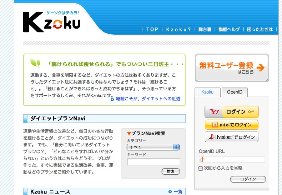
Task: Open 機能ヘルプ in the header
Action: point(229,29)
